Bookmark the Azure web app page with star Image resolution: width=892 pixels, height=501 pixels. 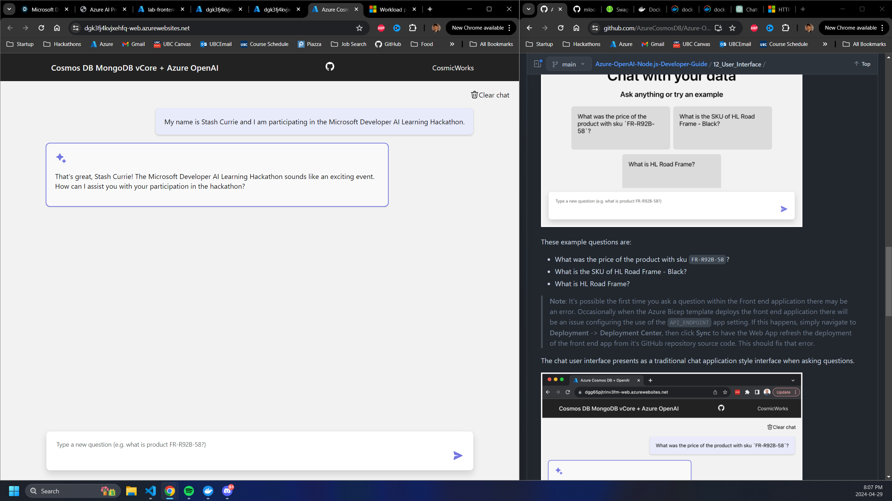pyautogui.click(x=359, y=28)
